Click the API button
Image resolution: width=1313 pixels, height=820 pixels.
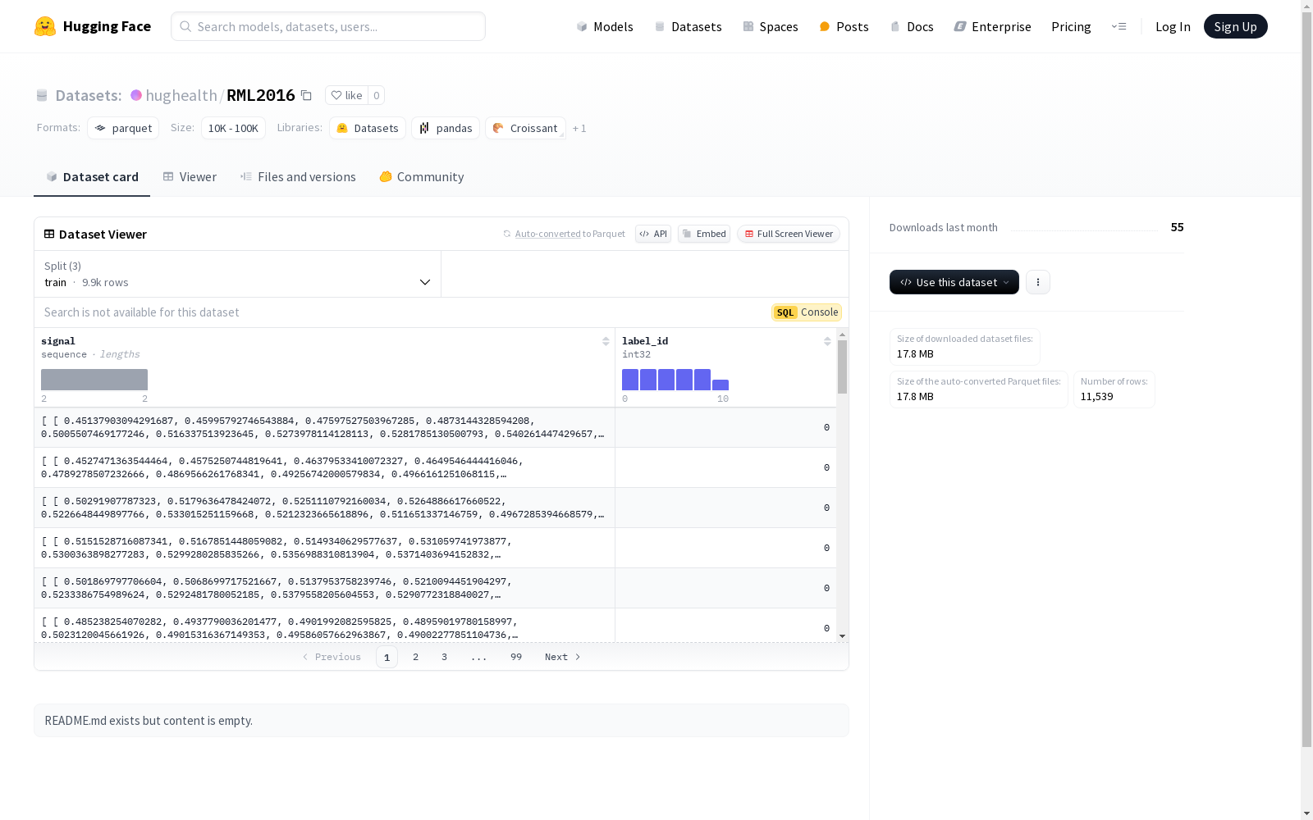tap(653, 234)
